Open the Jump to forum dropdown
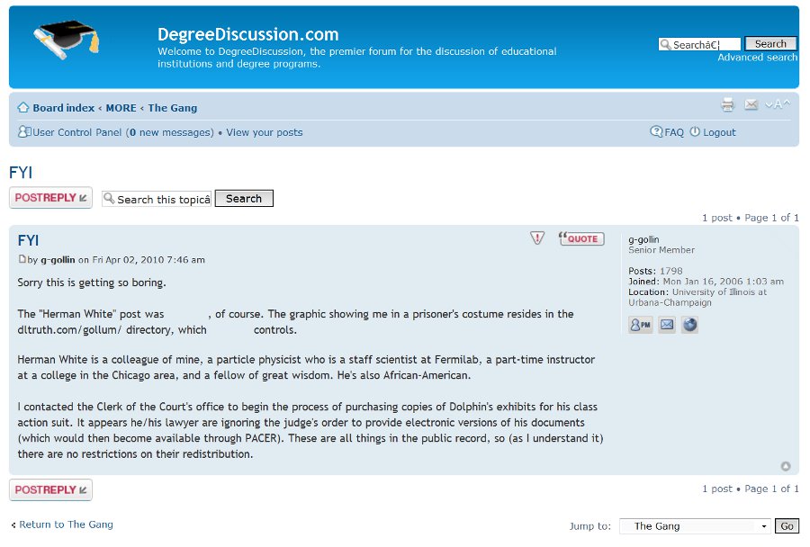The height and width of the screenshot is (547, 810). 695,526
